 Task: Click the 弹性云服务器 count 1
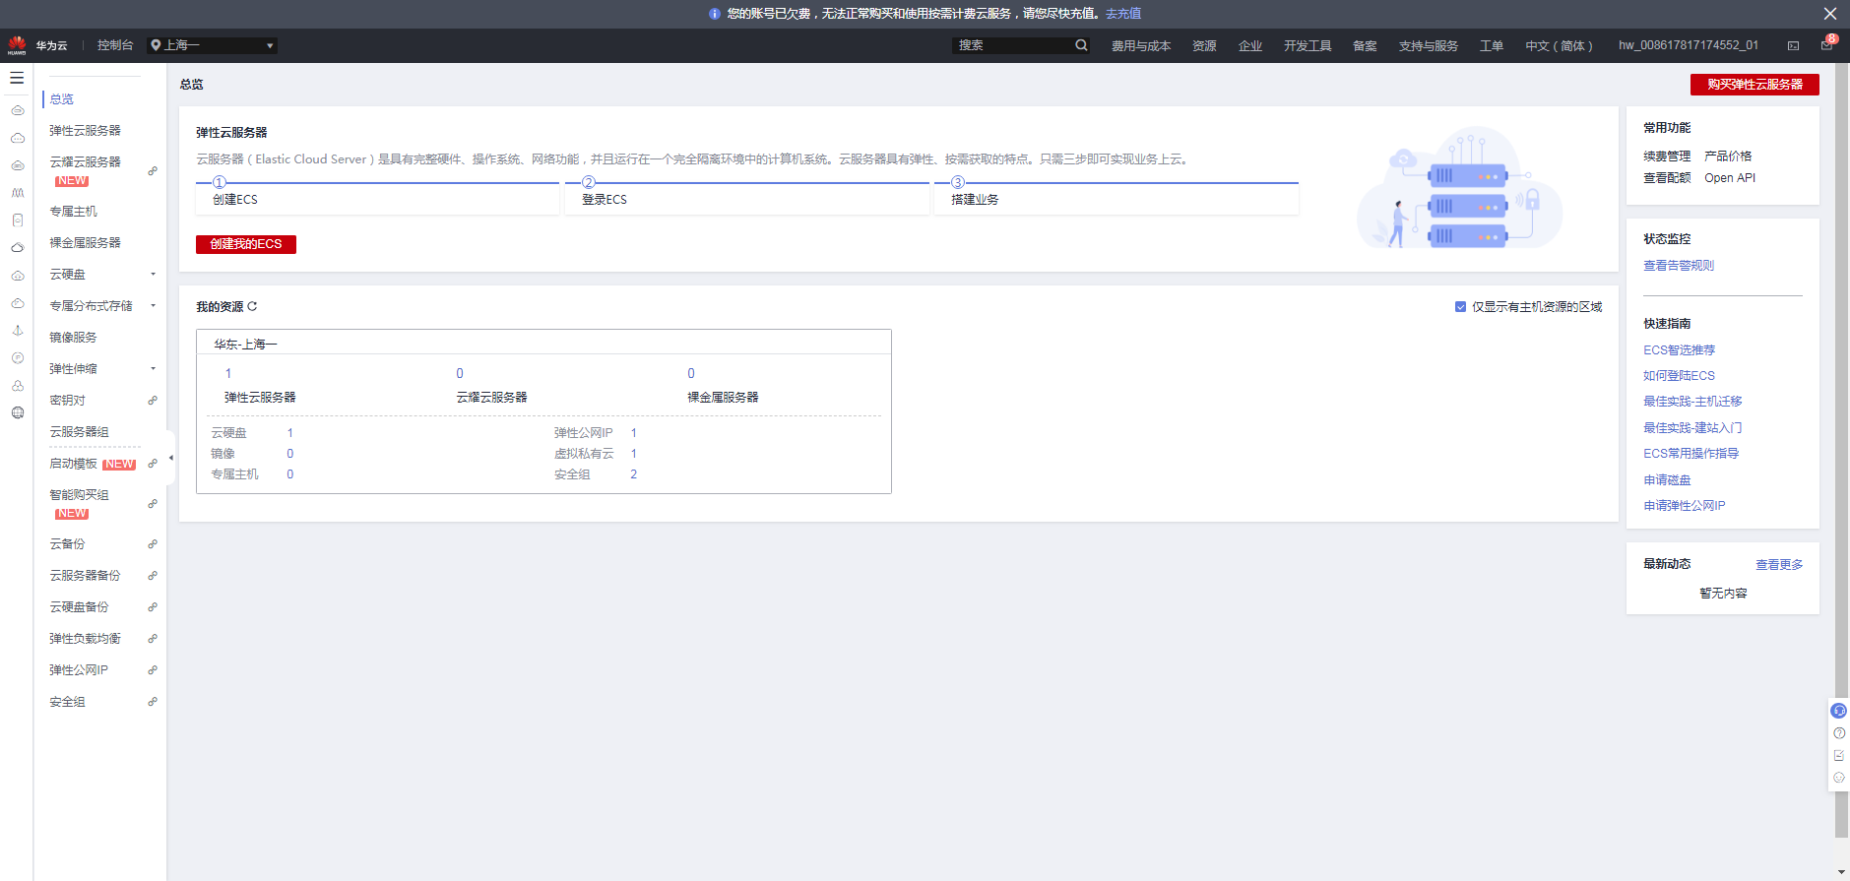pos(228,374)
